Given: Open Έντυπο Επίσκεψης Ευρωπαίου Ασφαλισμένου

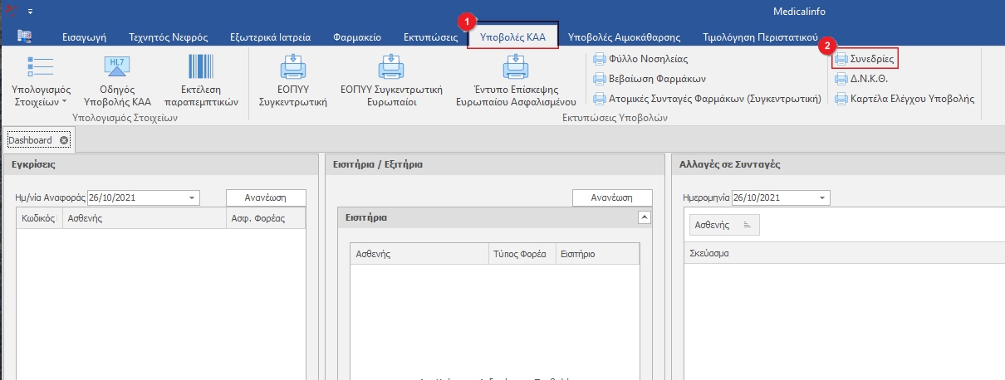Looking at the screenshot, I should pos(516,68).
